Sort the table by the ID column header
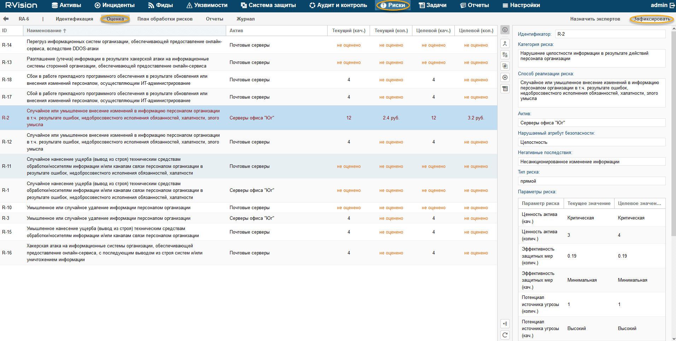Screen dimensions: 676x341 [x=12, y=31]
